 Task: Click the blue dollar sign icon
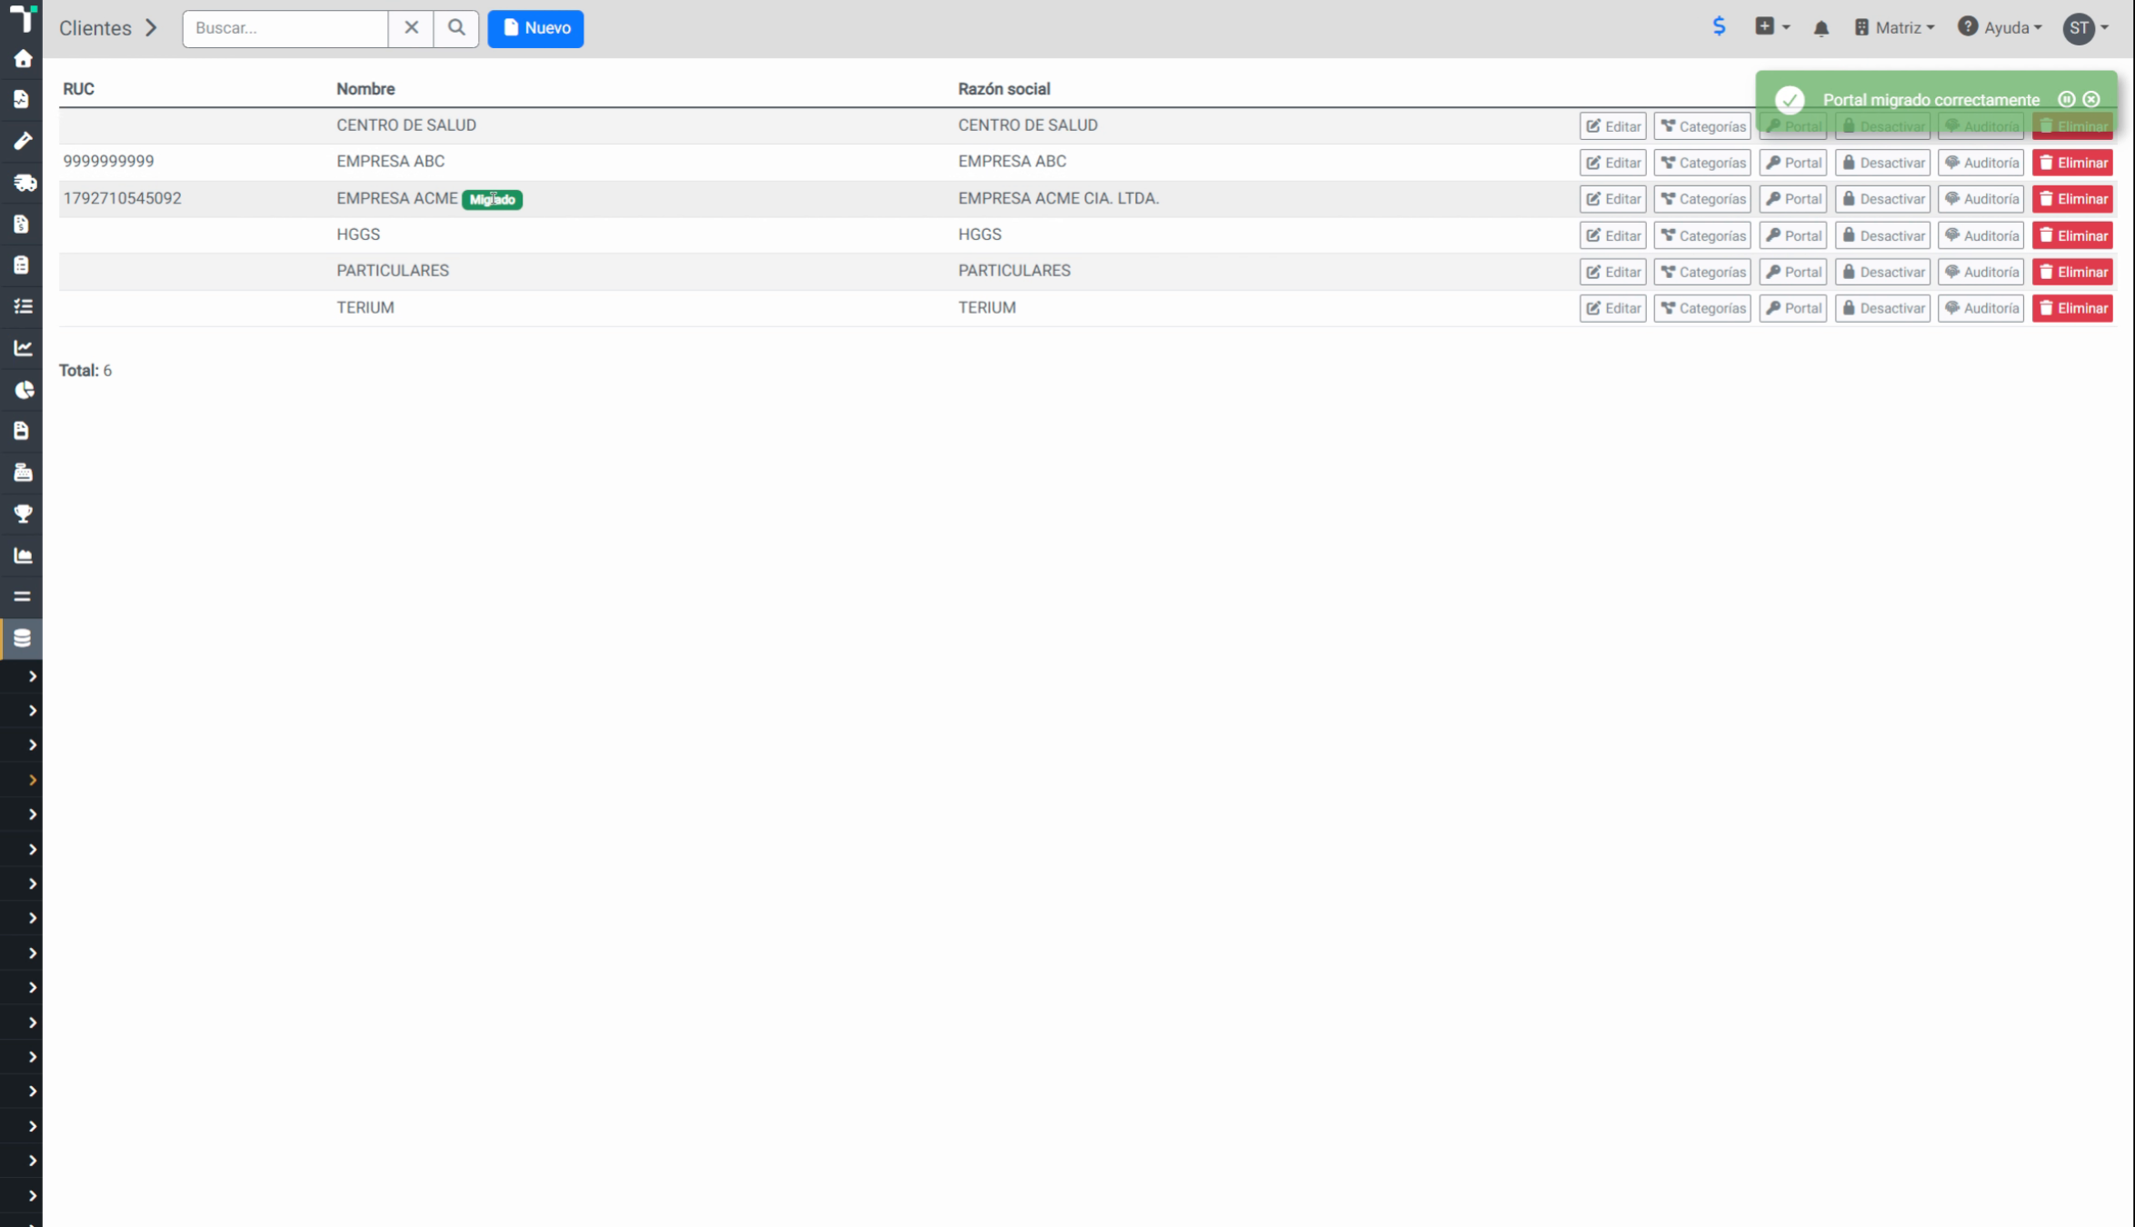coord(1719,26)
